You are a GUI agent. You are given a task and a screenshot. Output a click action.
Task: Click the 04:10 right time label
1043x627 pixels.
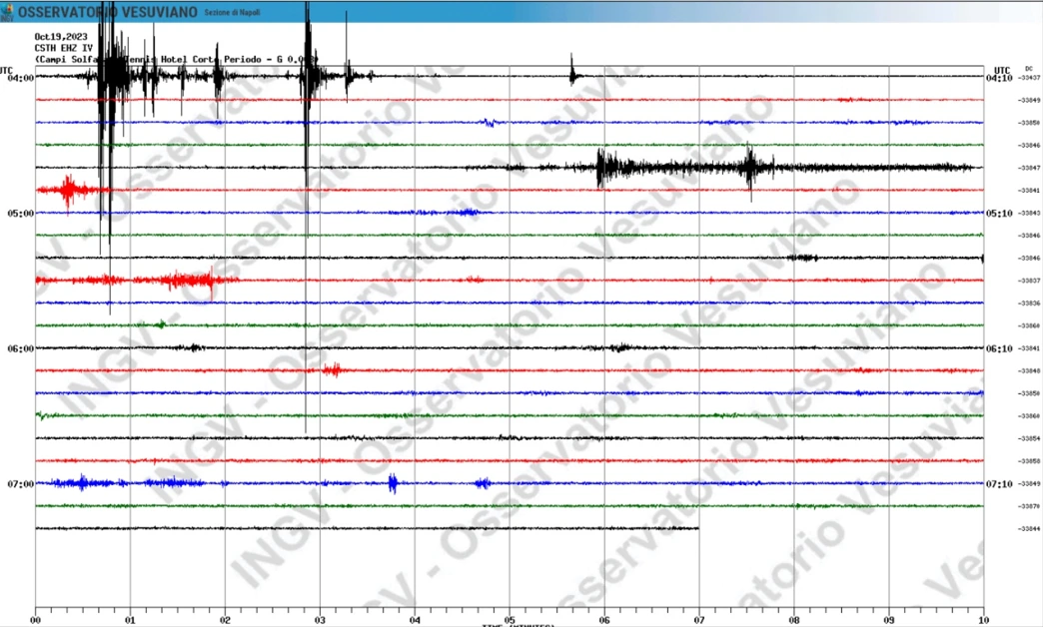click(999, 77)
